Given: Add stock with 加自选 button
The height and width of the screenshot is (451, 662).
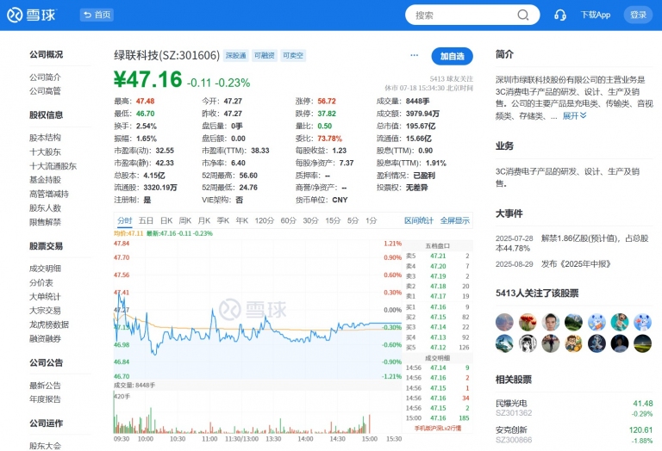Looking at the screenshot, I should 453,56.
